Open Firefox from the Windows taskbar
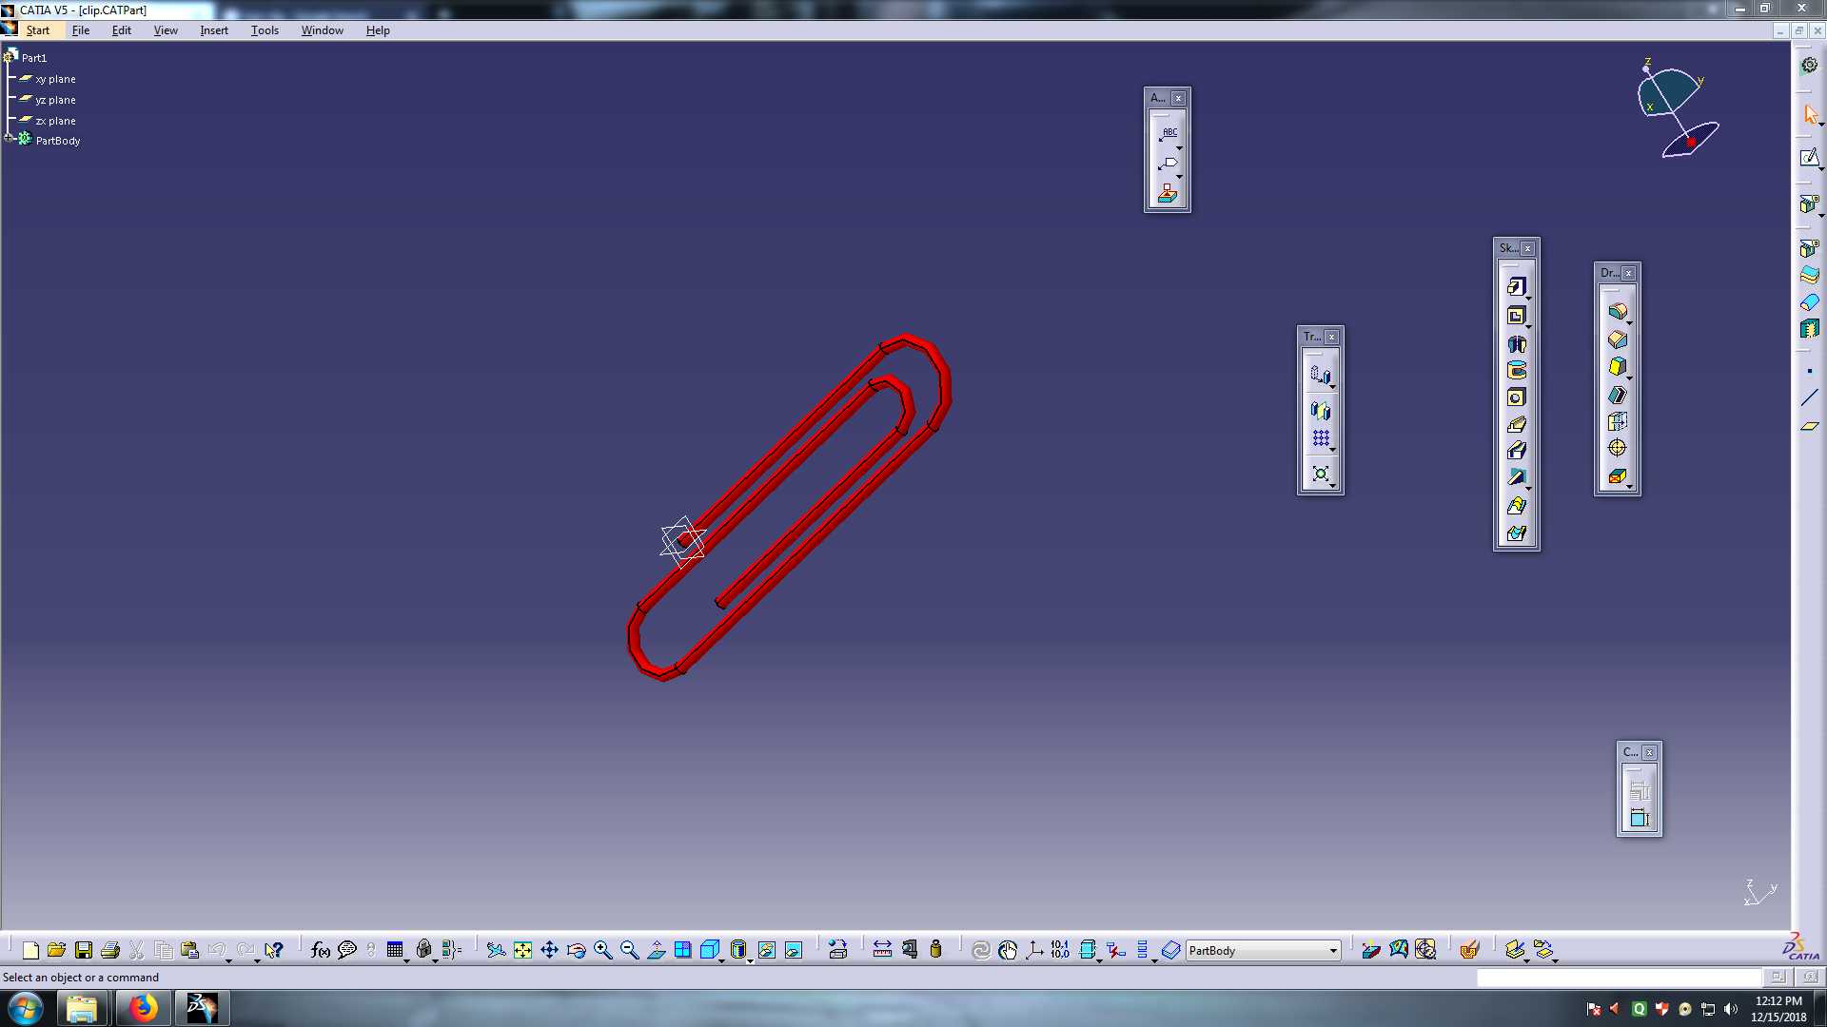The height and width of the screenshot is (1027, 1827). pos(143,1008)
